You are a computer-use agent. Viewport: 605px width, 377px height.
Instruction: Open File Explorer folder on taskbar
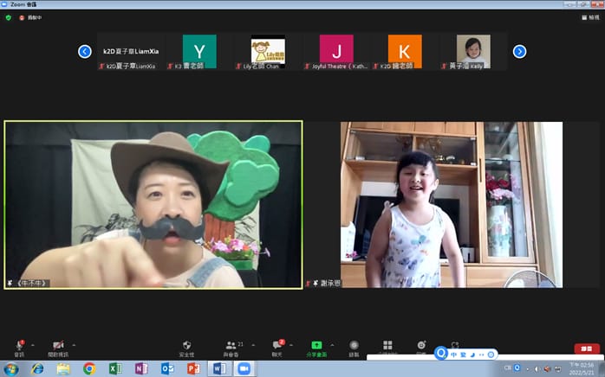pos(63,369)
